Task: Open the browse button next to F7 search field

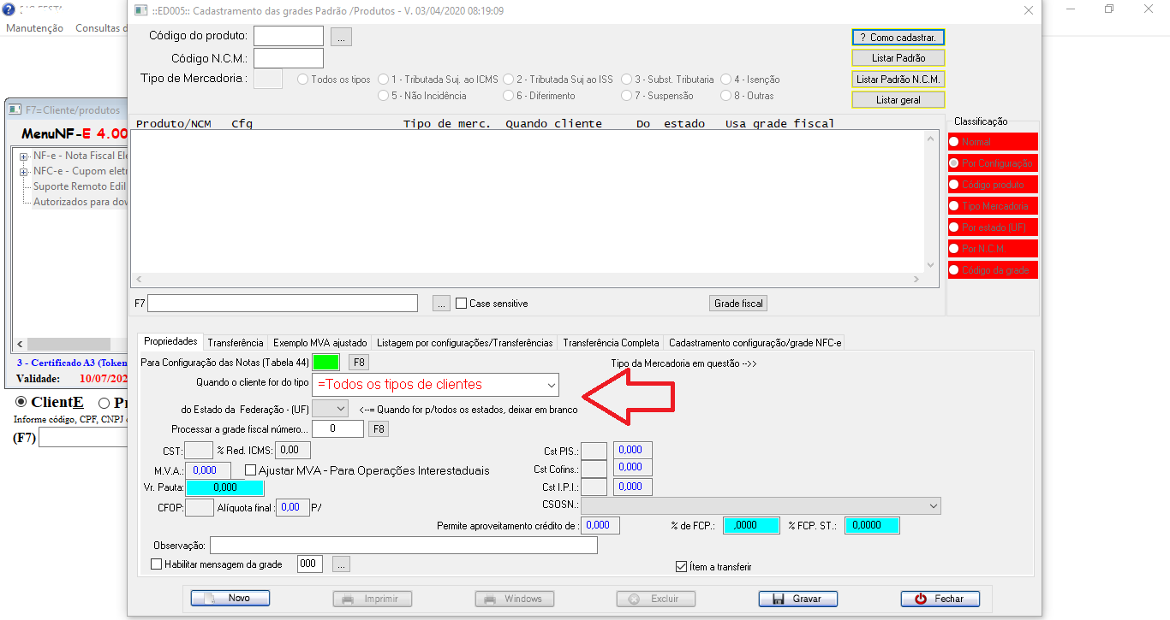Action: pyautogui.click(x=441, y=304)
